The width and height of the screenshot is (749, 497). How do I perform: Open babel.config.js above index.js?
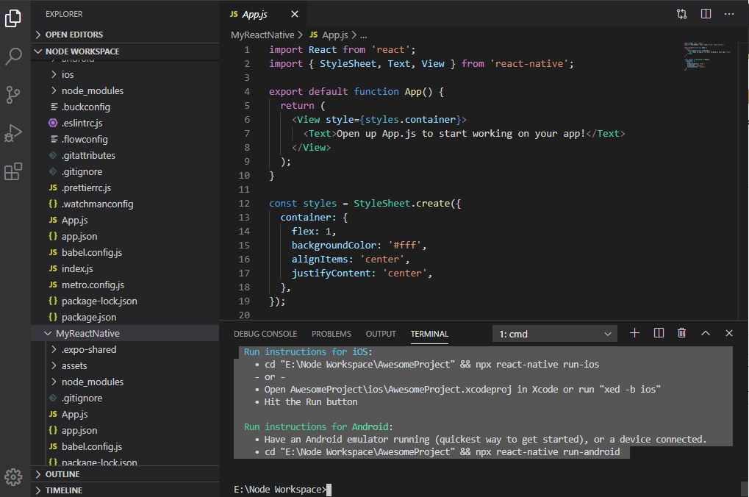tap(125, 252)
